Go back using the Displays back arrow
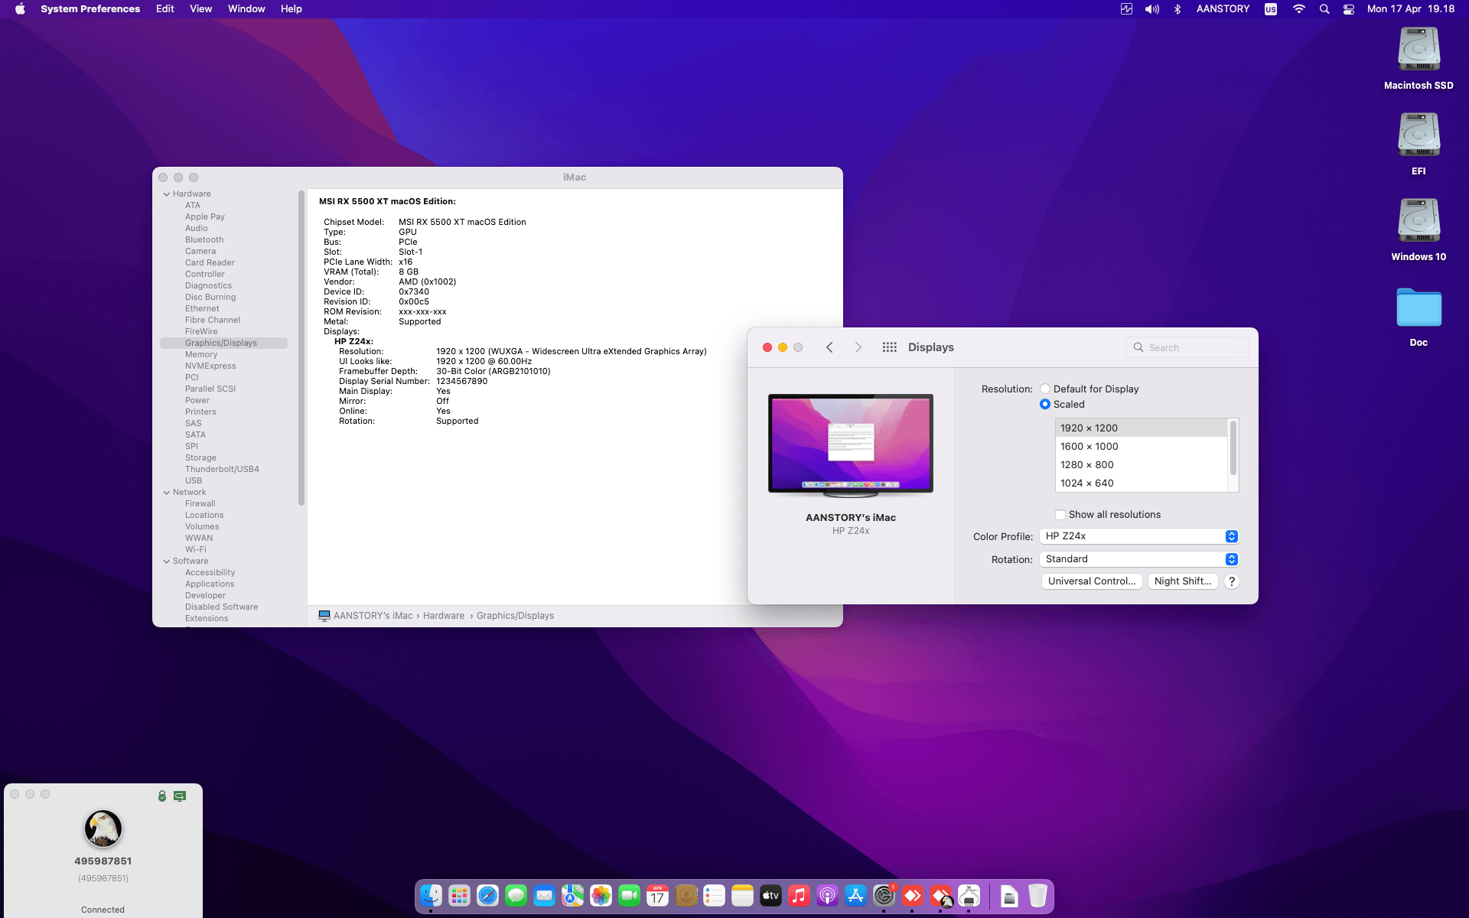This screenshot has height=918, width=1469. click(x=829, y=347)
